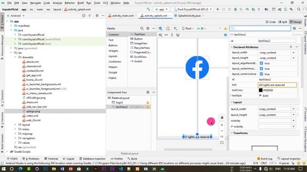Click black textColor swatch
Screen dimensions: 307x172
pyautogui.click(x=260, y=90)
